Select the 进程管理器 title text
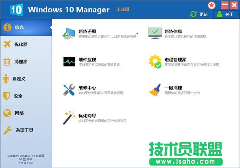The height and width of the screenshot is (168, 240). pos(176,60)
